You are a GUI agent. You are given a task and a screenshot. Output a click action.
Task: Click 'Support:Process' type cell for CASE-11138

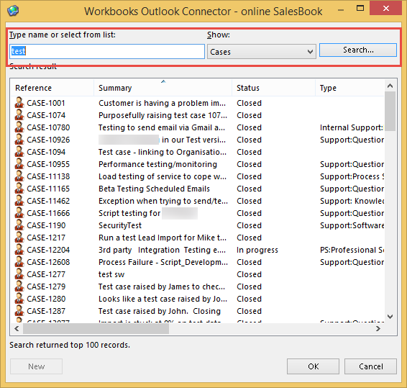(x=352, y=176)
